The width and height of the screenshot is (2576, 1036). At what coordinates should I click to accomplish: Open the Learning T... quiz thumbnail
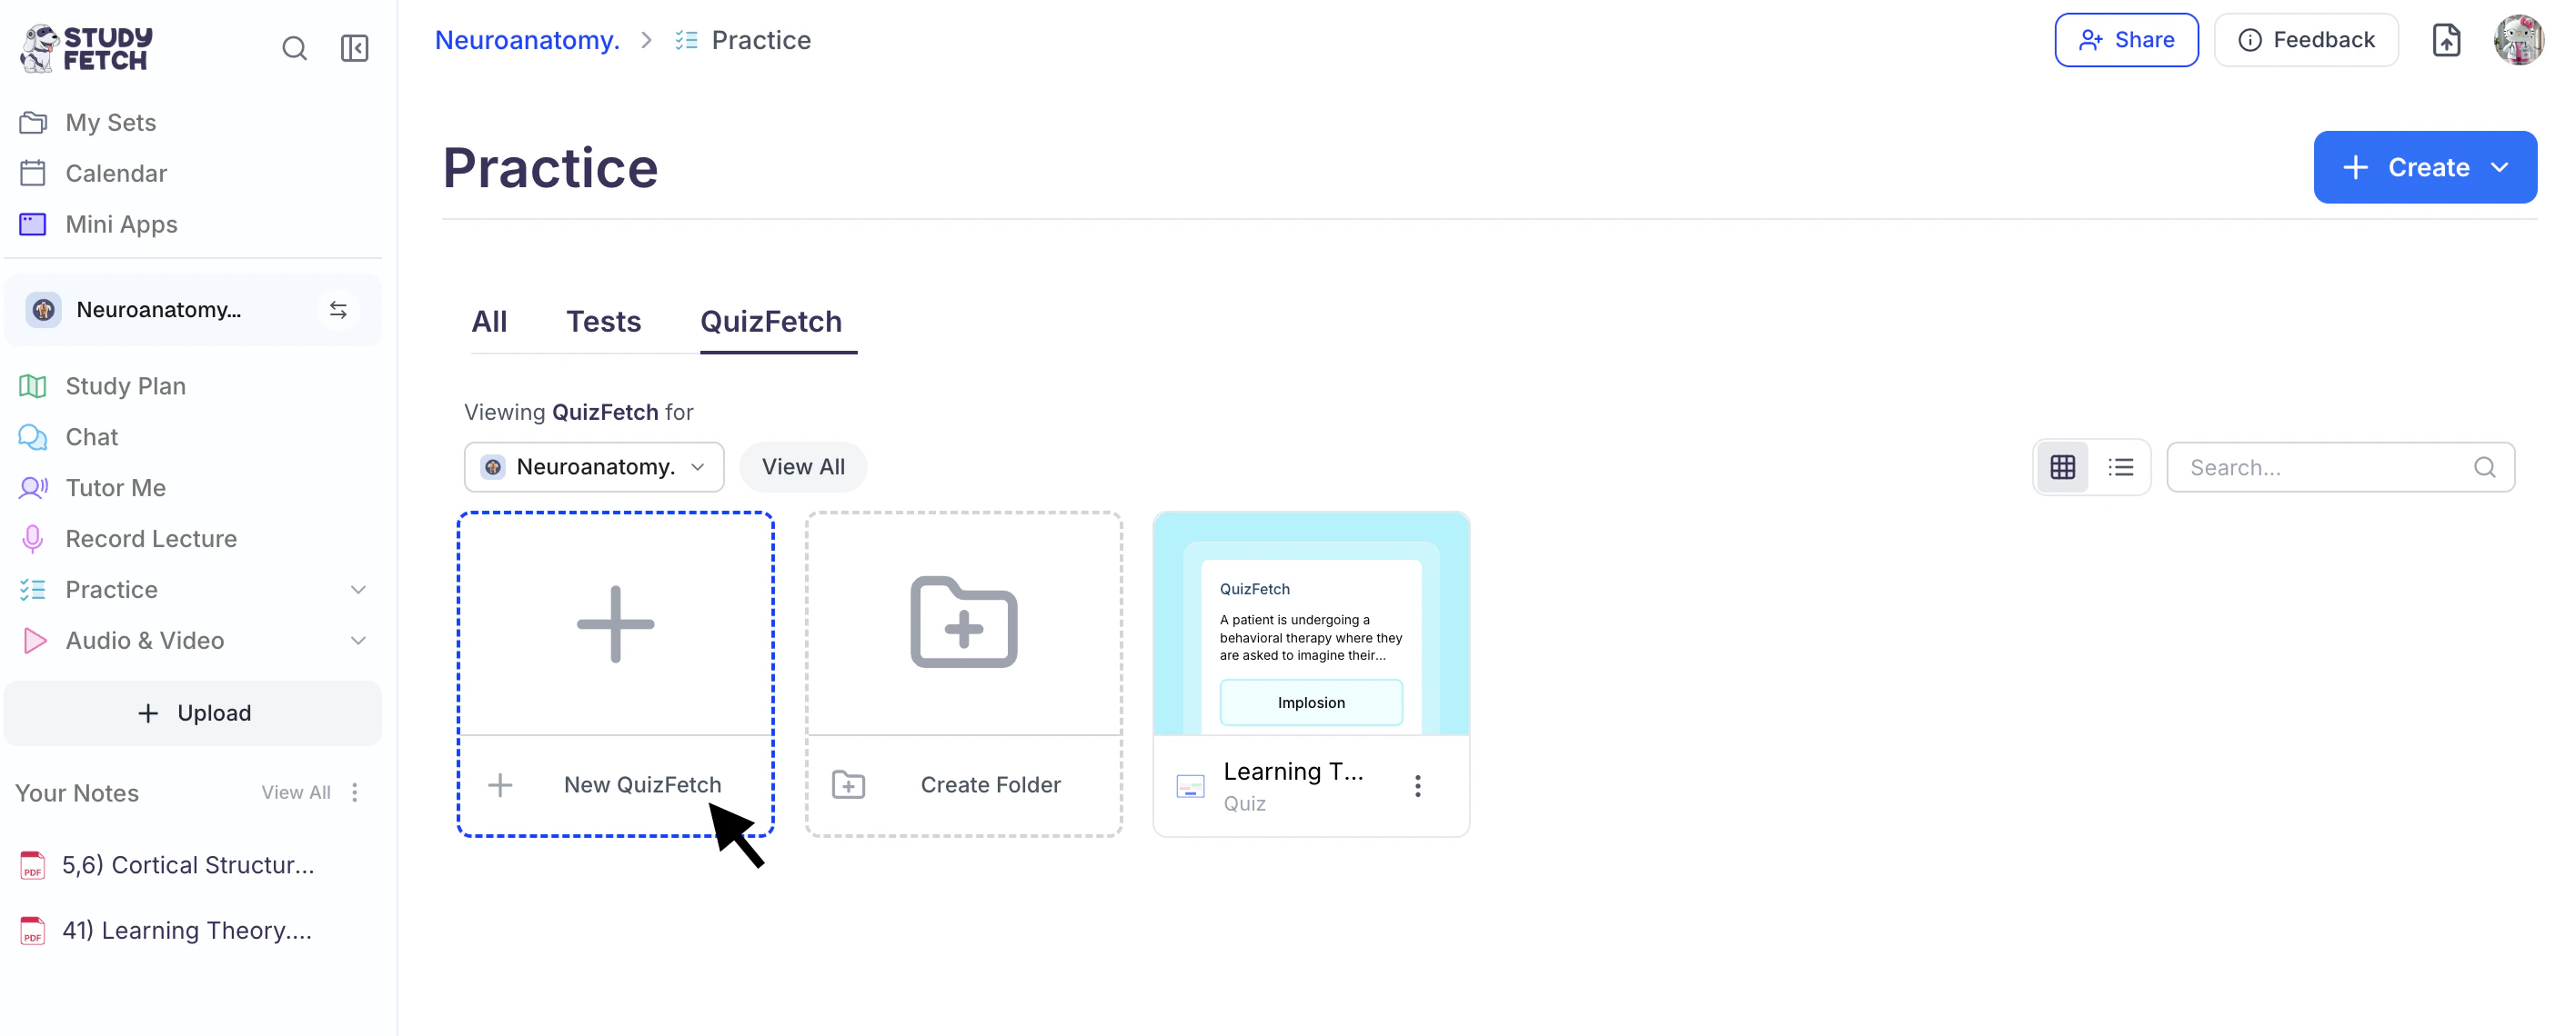point(1311,623)
